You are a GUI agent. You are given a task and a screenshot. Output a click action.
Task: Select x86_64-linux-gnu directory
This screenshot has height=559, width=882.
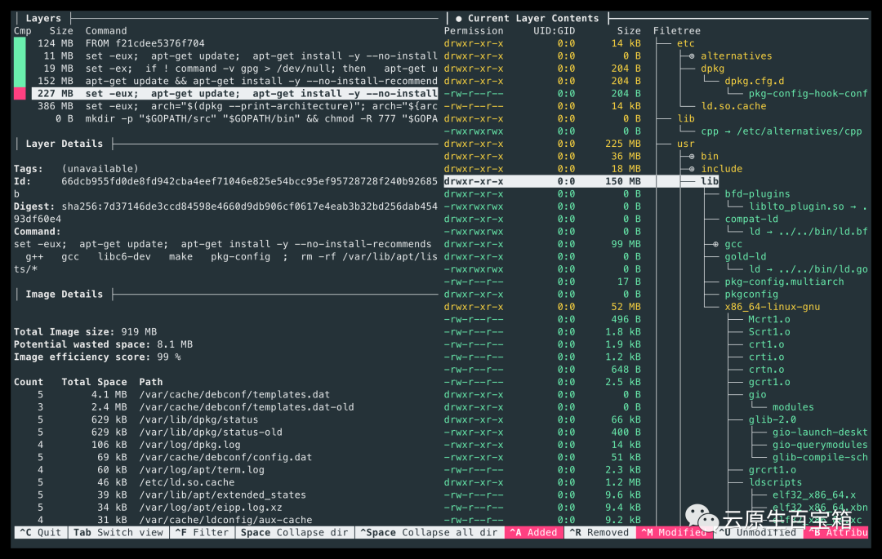pos(772,308)
